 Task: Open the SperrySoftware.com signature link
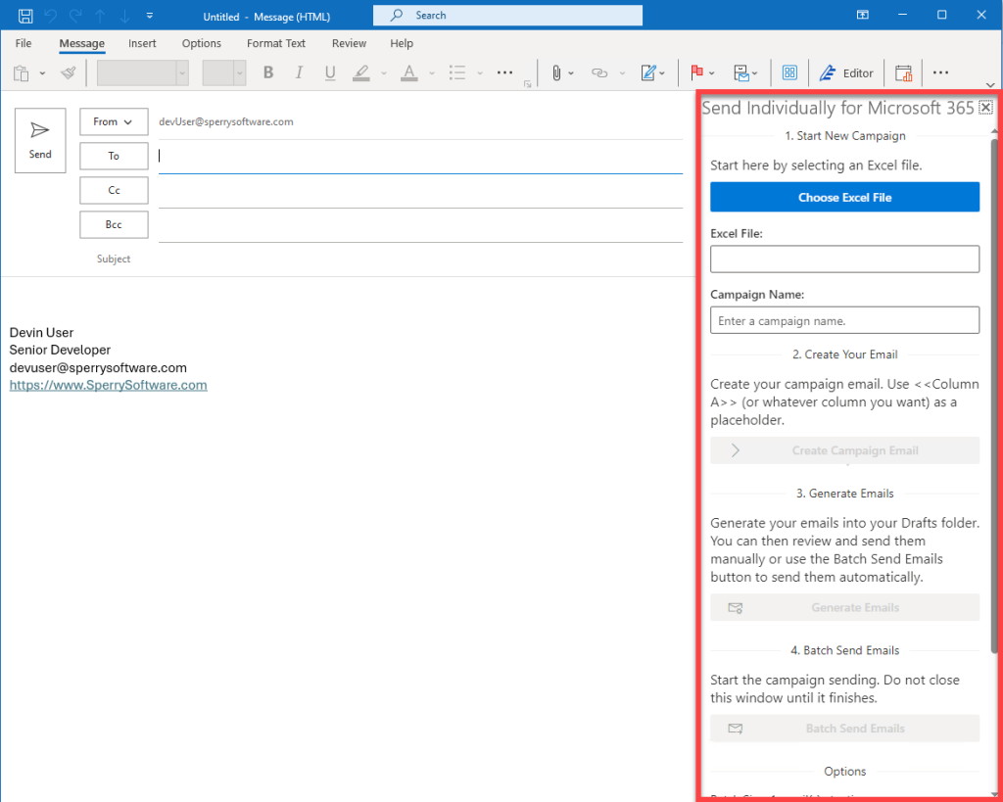108,385
